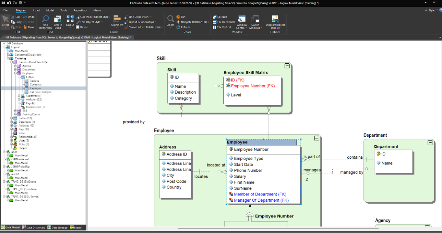Collapse the Logical node in tree
Image resolution: width=442 pixels, height=233 pixels.
(4, 47)
